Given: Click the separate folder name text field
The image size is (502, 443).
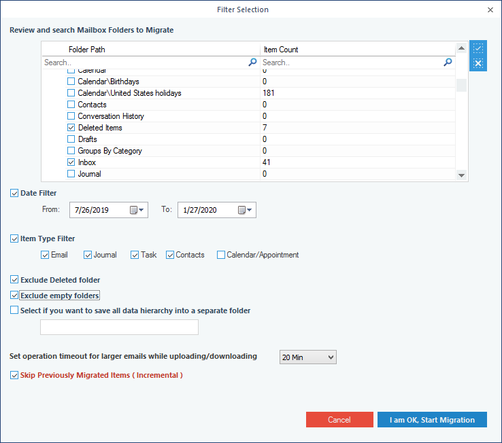Looking at the screenshot, I should click(119, 327).
